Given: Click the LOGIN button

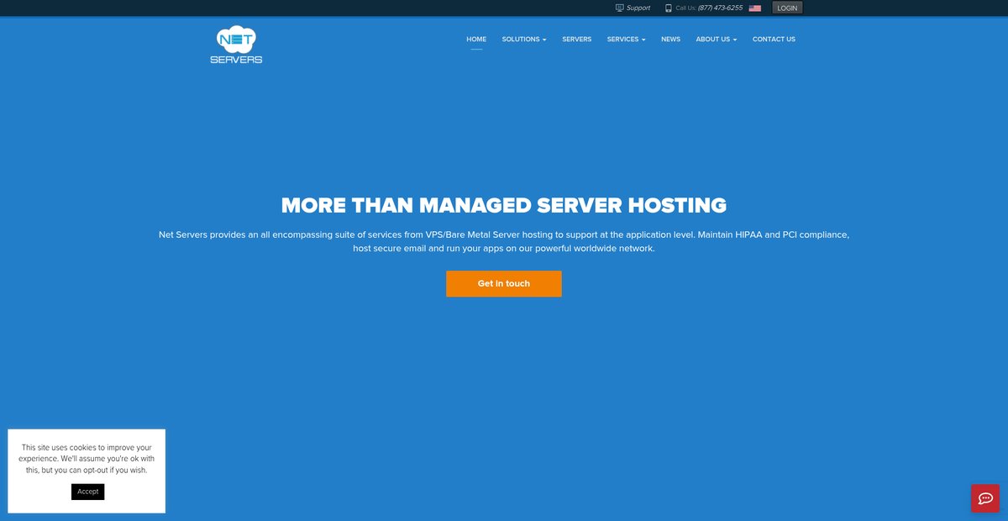Looking at the screenshot, I should pyautogui.click(x=787, y=8).
